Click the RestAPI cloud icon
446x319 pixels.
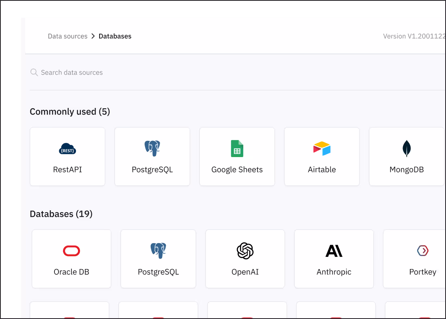click(x=67, y=149)
